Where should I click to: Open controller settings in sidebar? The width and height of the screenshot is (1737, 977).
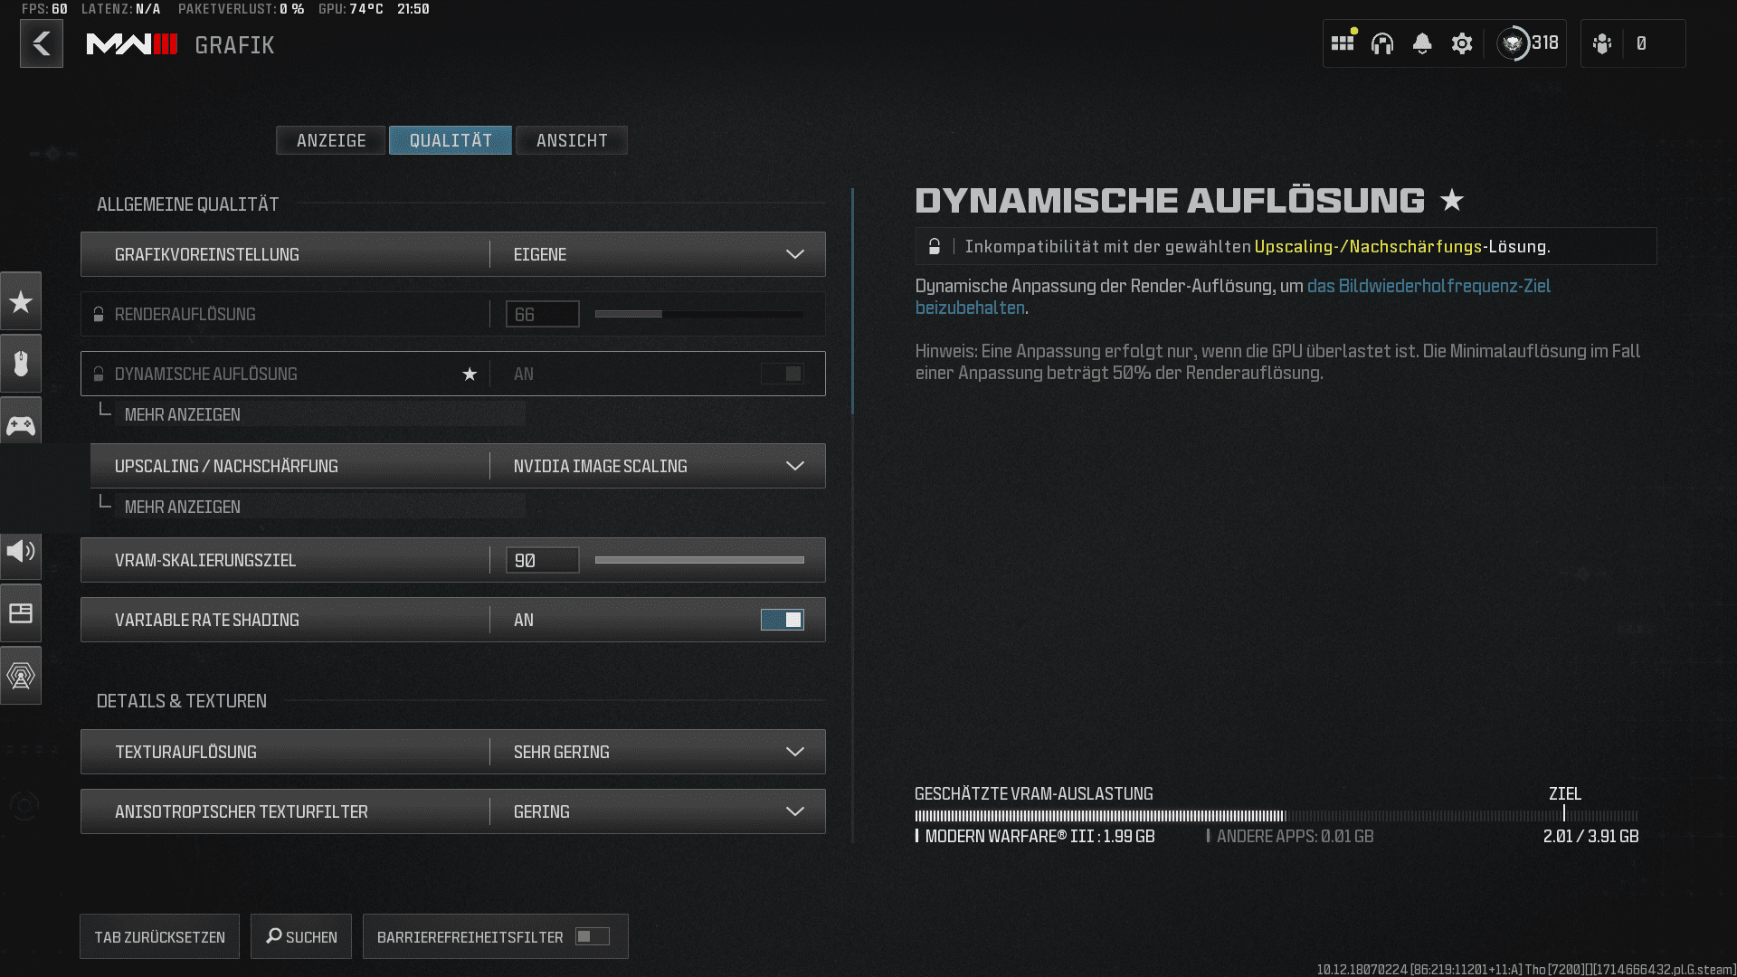[21, 425]
